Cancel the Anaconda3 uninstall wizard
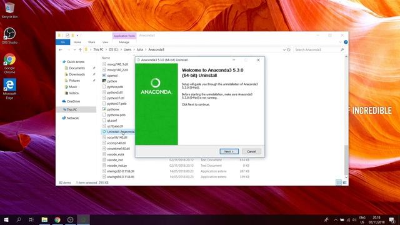The image size is (400, 225). pos(251,151)
